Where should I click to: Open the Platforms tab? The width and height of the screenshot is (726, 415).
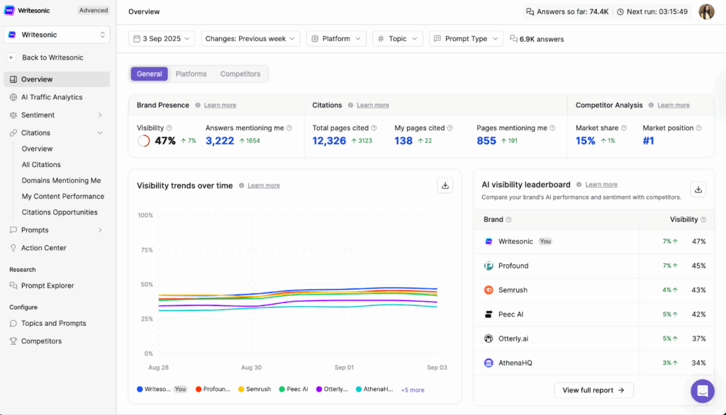pos(191,74)
